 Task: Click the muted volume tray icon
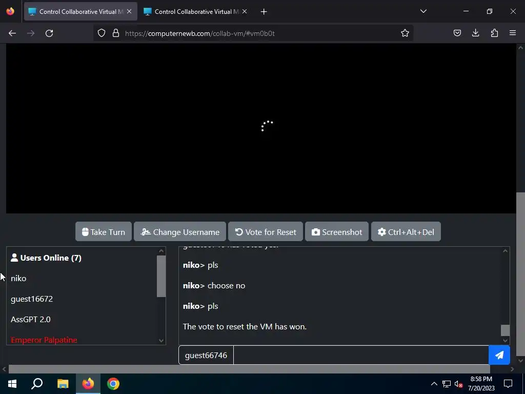coord(459,384)
